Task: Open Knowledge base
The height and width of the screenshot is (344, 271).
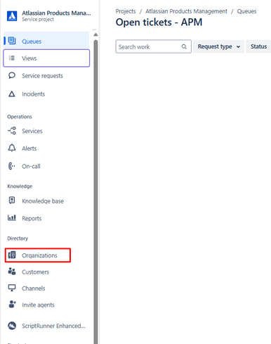Action: click(x=43, y=201)
